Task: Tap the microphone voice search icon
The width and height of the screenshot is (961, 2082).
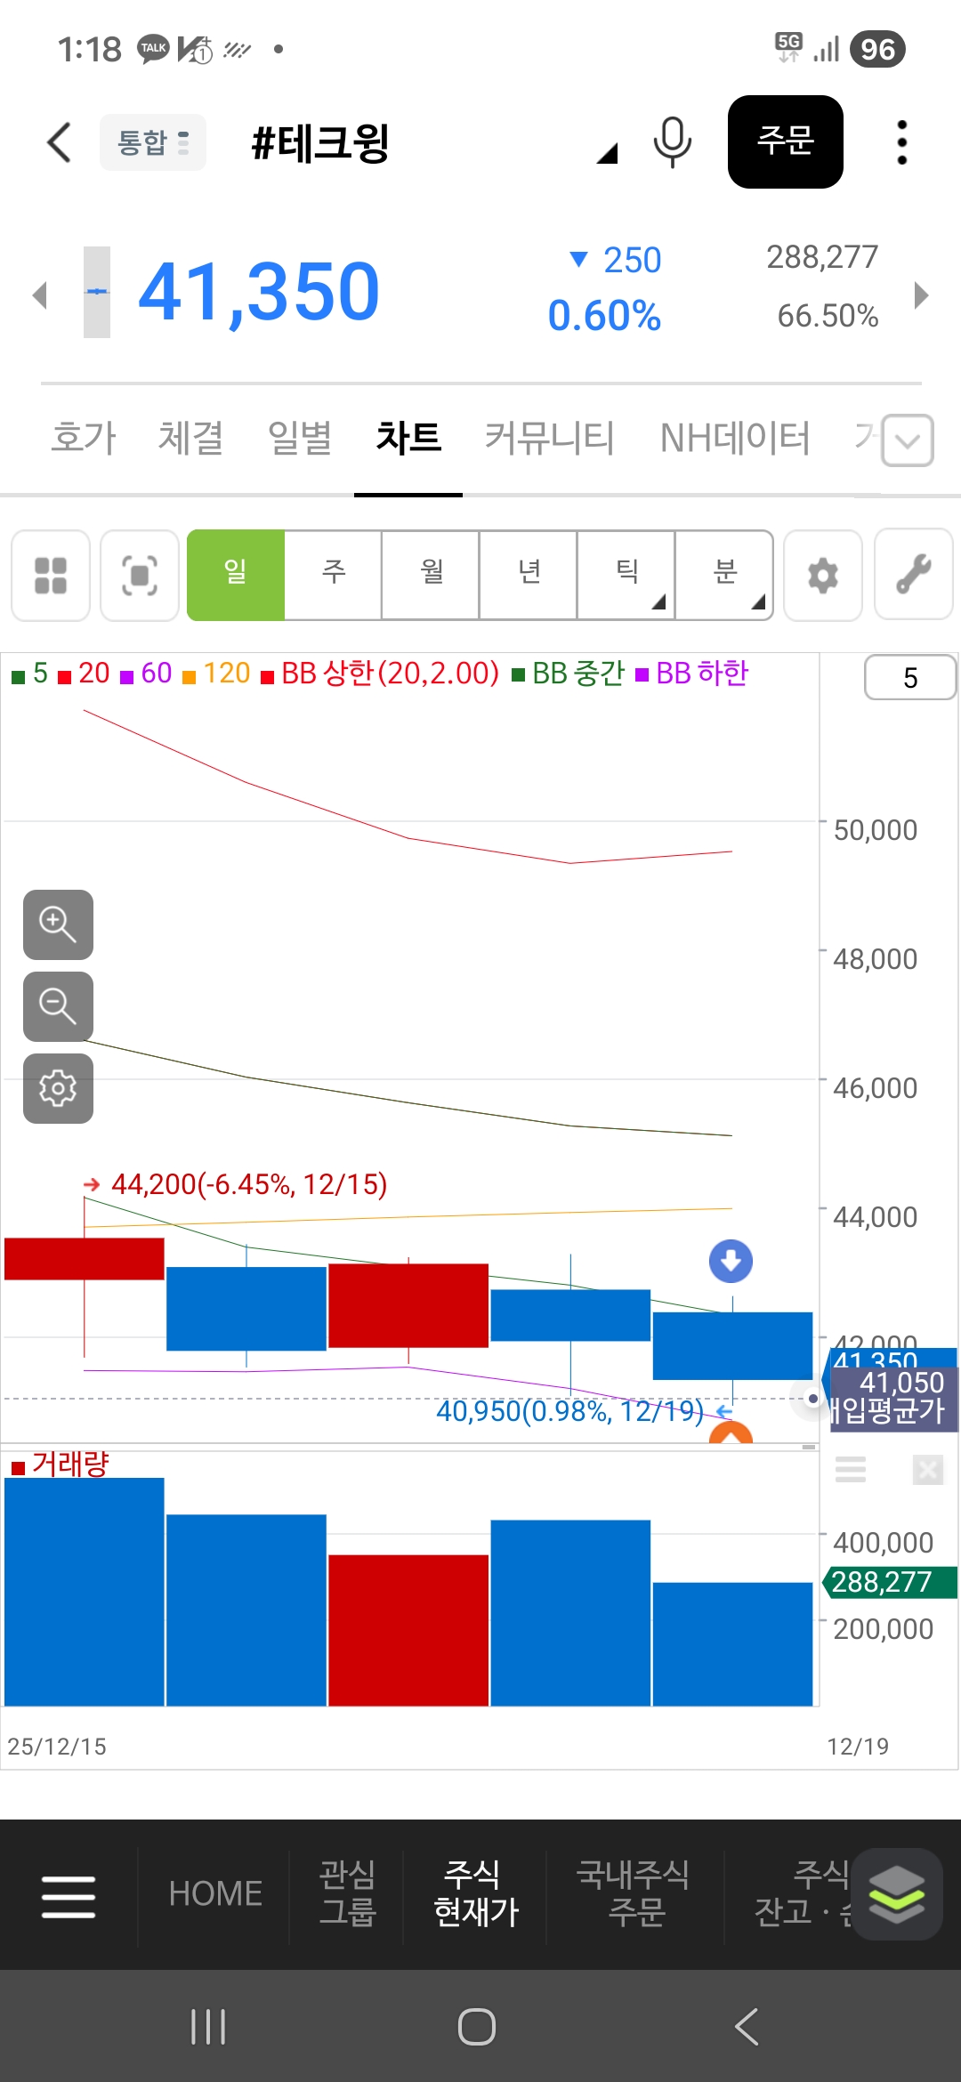Action: point(672,141)
